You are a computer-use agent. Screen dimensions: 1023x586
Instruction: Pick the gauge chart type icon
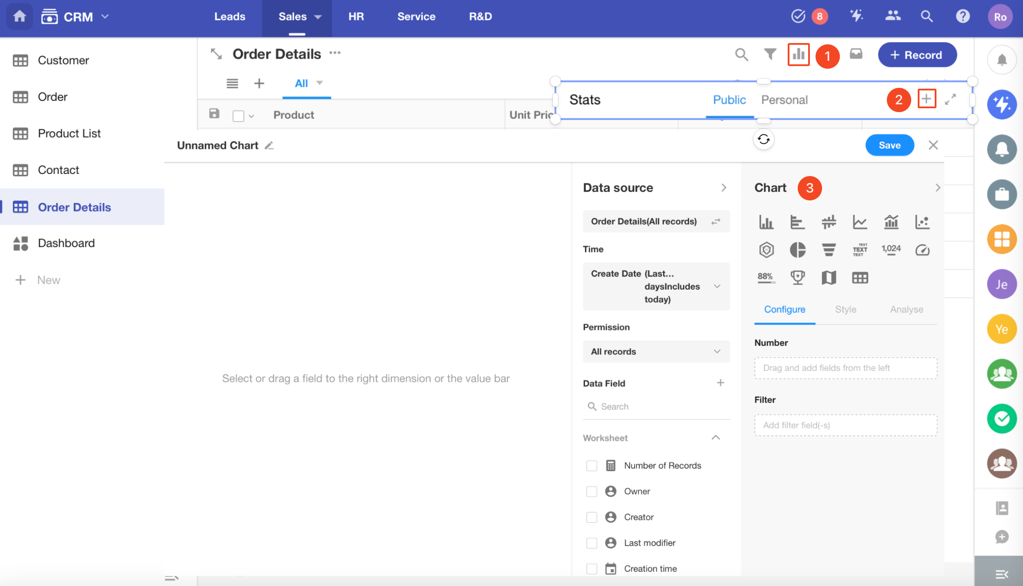pos(922,250)
